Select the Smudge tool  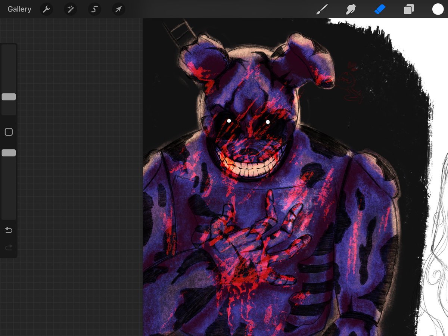pyautogui.click(x=351, y=9)
